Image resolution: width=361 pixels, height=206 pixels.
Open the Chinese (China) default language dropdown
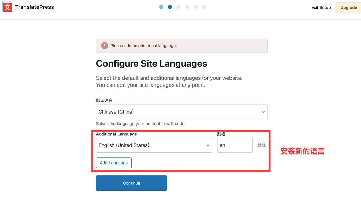point(178,112)
